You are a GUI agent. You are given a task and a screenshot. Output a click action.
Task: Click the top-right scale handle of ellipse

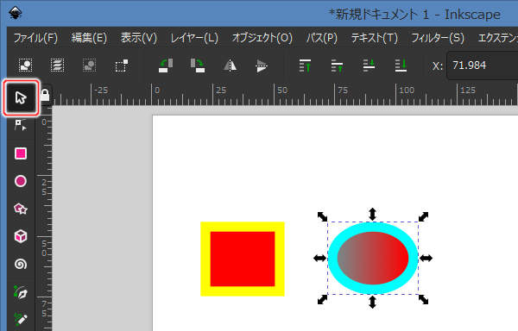pyautogui.click(x=423, y=216)
